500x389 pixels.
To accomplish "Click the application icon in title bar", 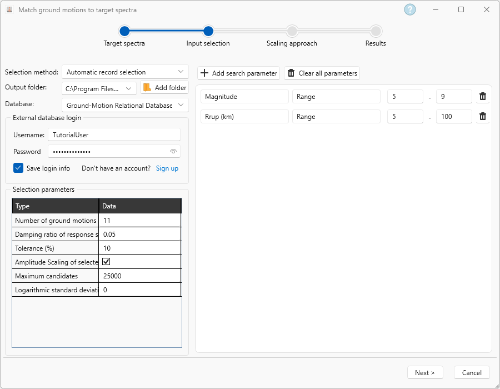I will click(9, 9).
